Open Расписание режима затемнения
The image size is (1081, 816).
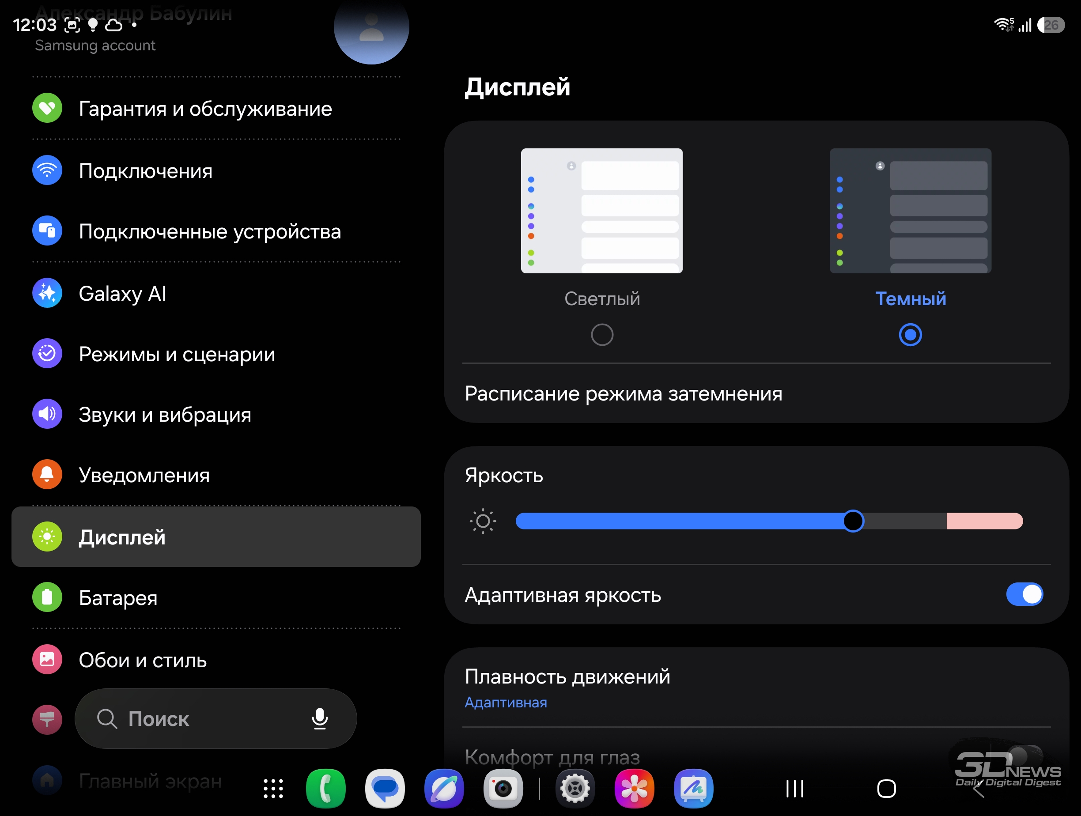tap(756, 393)
